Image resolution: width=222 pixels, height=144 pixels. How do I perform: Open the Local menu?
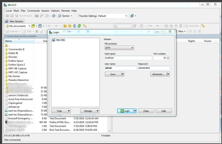[x=9, y=11]
